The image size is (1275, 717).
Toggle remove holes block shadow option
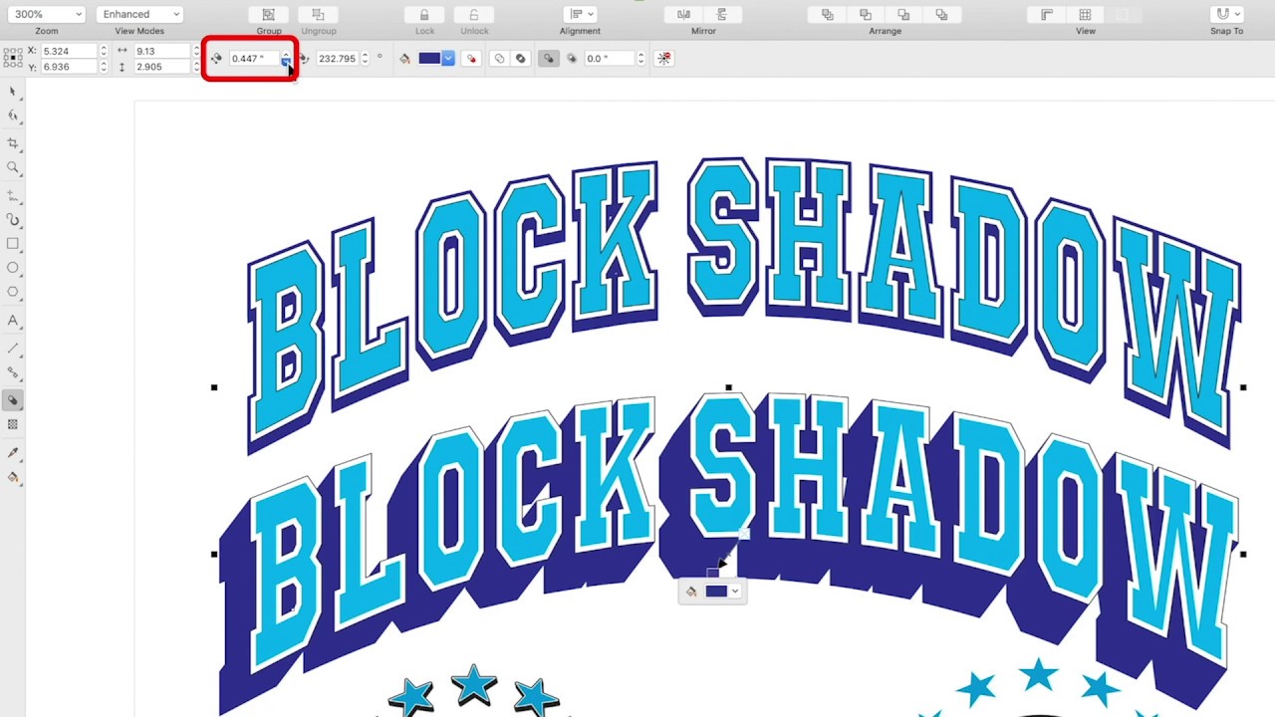[520, 59]
